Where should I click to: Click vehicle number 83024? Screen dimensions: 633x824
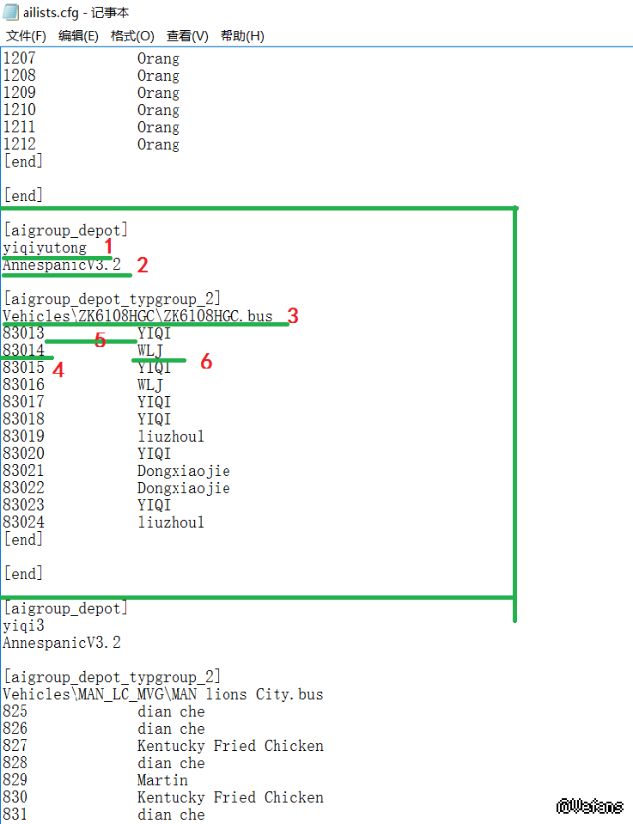click(24, 522)
